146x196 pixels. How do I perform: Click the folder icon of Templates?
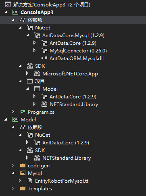tap(23, 188)
